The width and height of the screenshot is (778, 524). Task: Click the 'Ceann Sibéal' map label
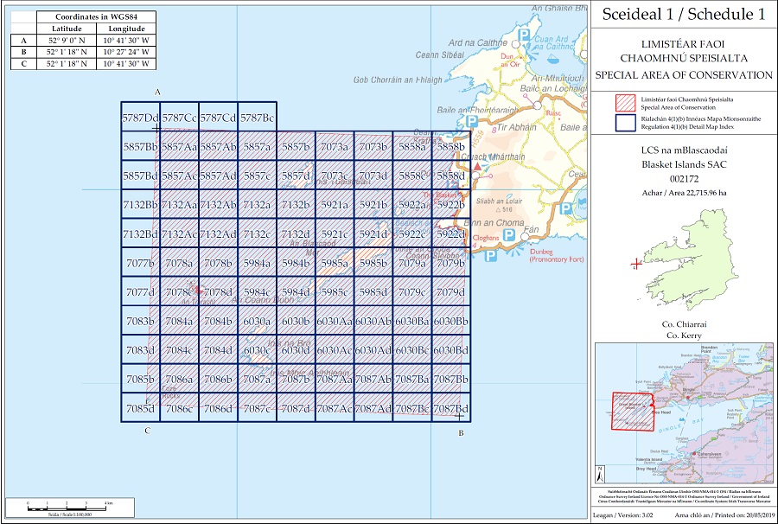(x=440, y=54)
